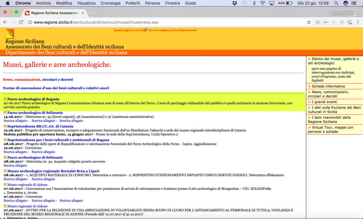The height and width of the screenshot is (219, 363).
Task: Open 'I grandi eventi' in the sidebar
Action: (x=324, y=102)
